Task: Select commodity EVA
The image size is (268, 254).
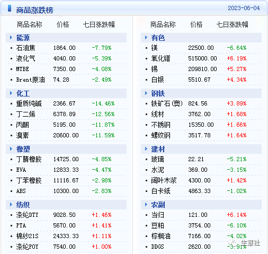Action: click(x=21, y=170)
